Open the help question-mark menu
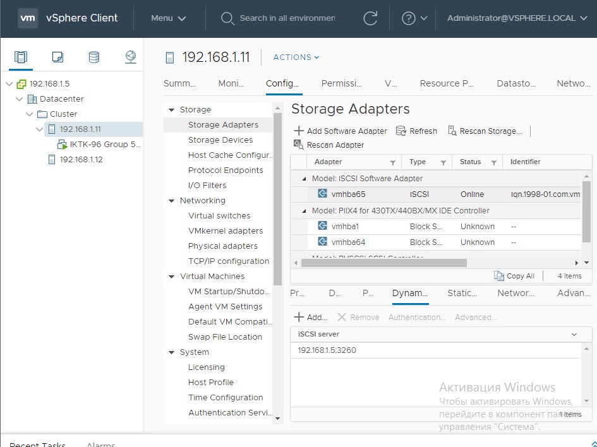The image size is (597, 447). click(x=414, y=18)
